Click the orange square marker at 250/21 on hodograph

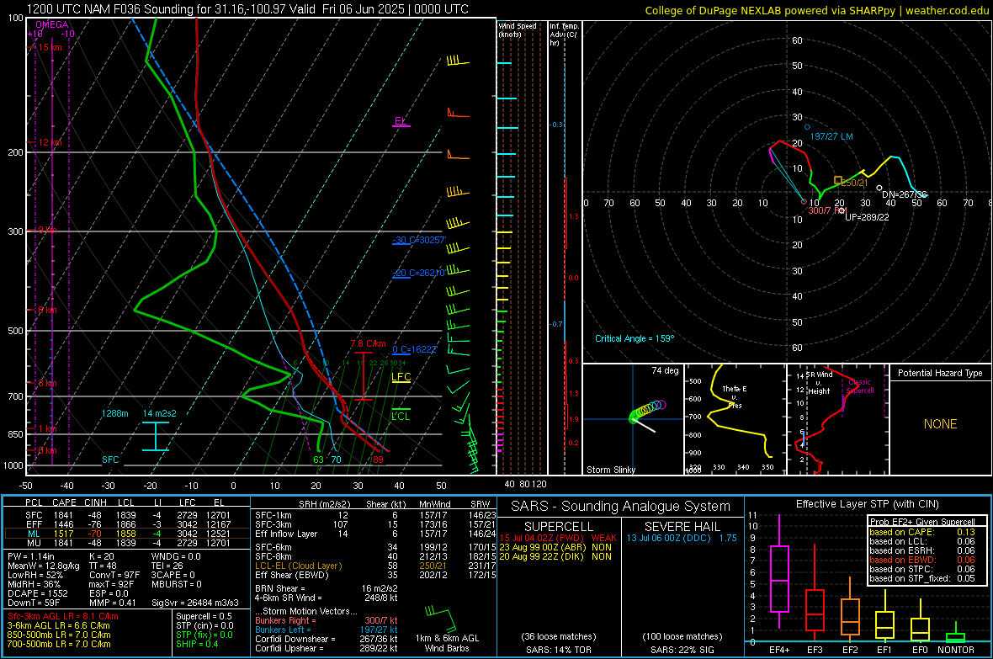pyautogui.click(x=838, y=181)
